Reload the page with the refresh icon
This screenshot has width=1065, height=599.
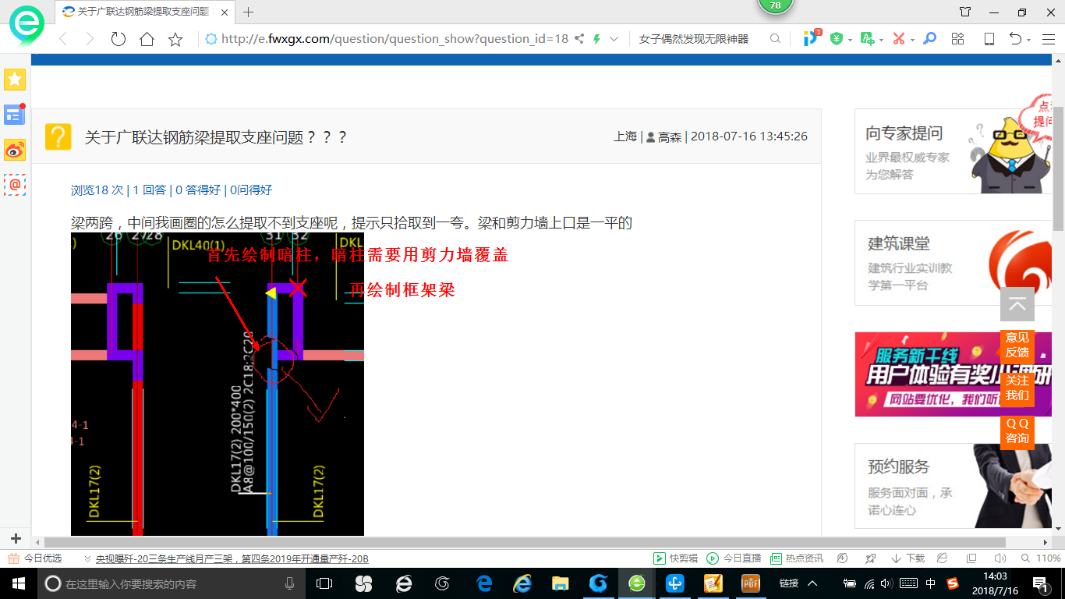coord(119,39)
